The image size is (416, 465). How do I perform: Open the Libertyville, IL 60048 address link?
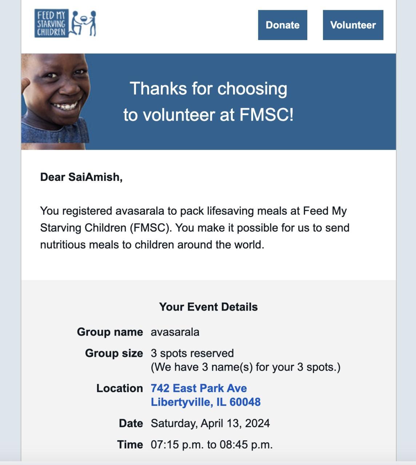(x=205, y=402)
